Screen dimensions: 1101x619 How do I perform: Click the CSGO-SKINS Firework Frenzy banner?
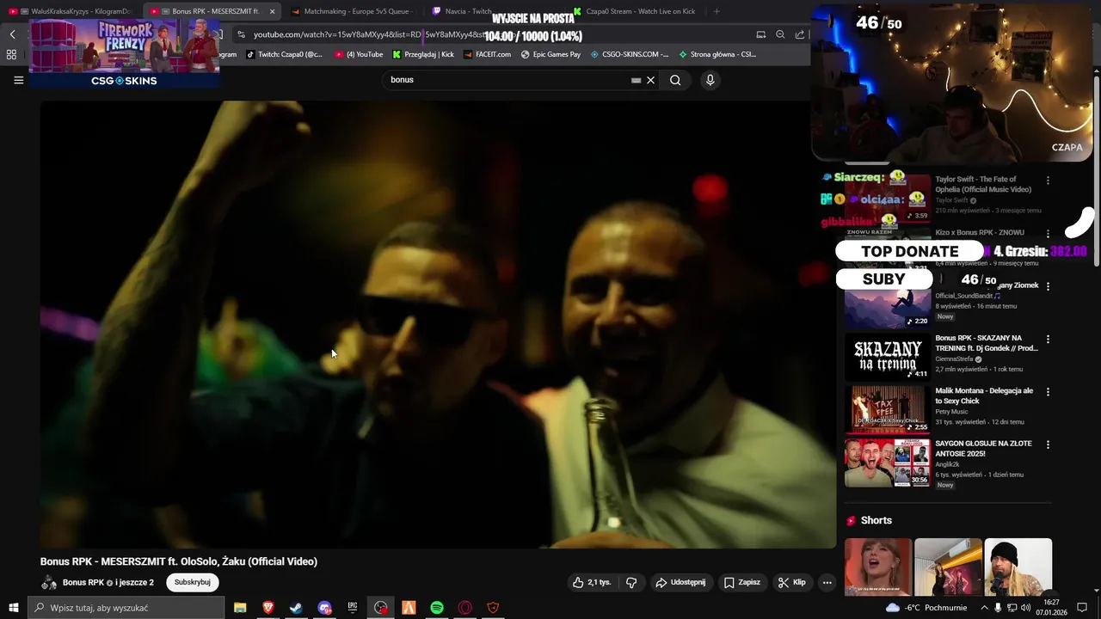125,53
